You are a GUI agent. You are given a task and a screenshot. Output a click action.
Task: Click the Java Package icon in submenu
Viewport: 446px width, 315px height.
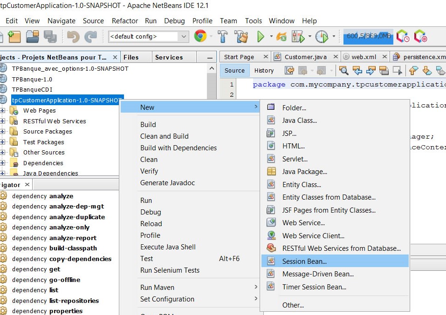click(x=271, y=171)
